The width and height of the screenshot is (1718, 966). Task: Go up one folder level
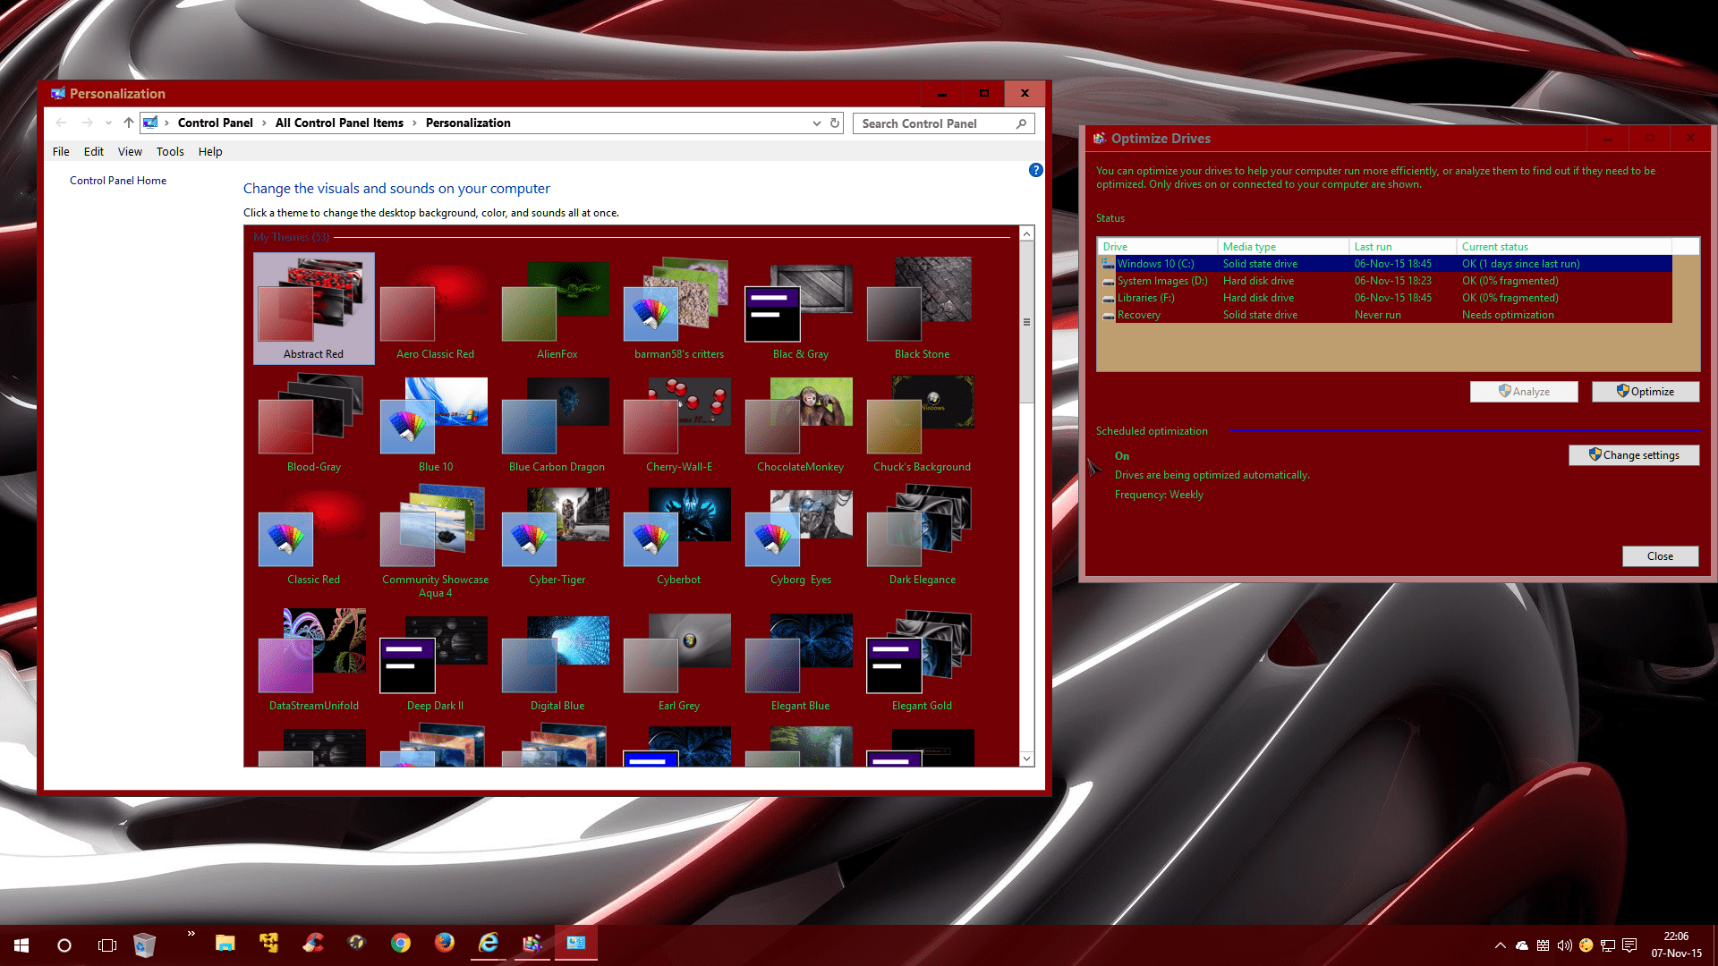tap(128, 123)
